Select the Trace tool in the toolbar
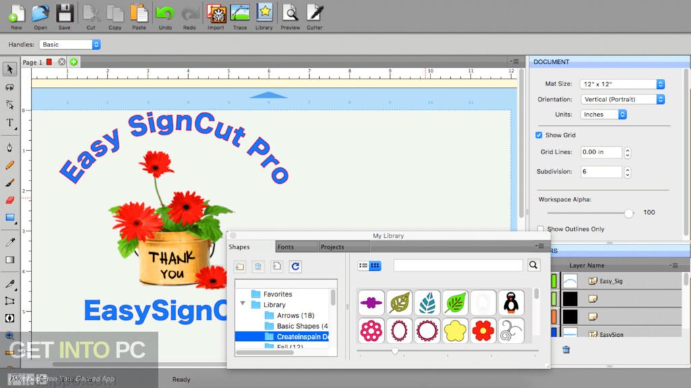This screenshot has height=388, width=691. click(240, 15)
